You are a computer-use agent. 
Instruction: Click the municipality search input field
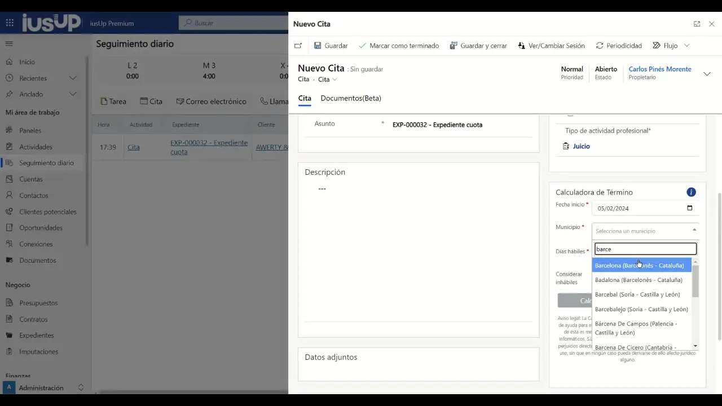(645, 249)
